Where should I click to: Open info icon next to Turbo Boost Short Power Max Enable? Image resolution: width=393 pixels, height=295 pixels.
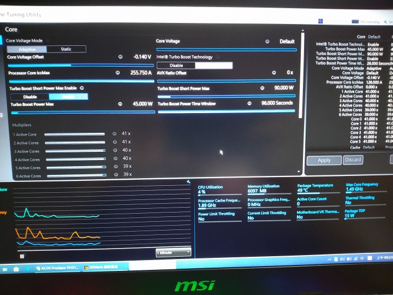tap(82, 88)
